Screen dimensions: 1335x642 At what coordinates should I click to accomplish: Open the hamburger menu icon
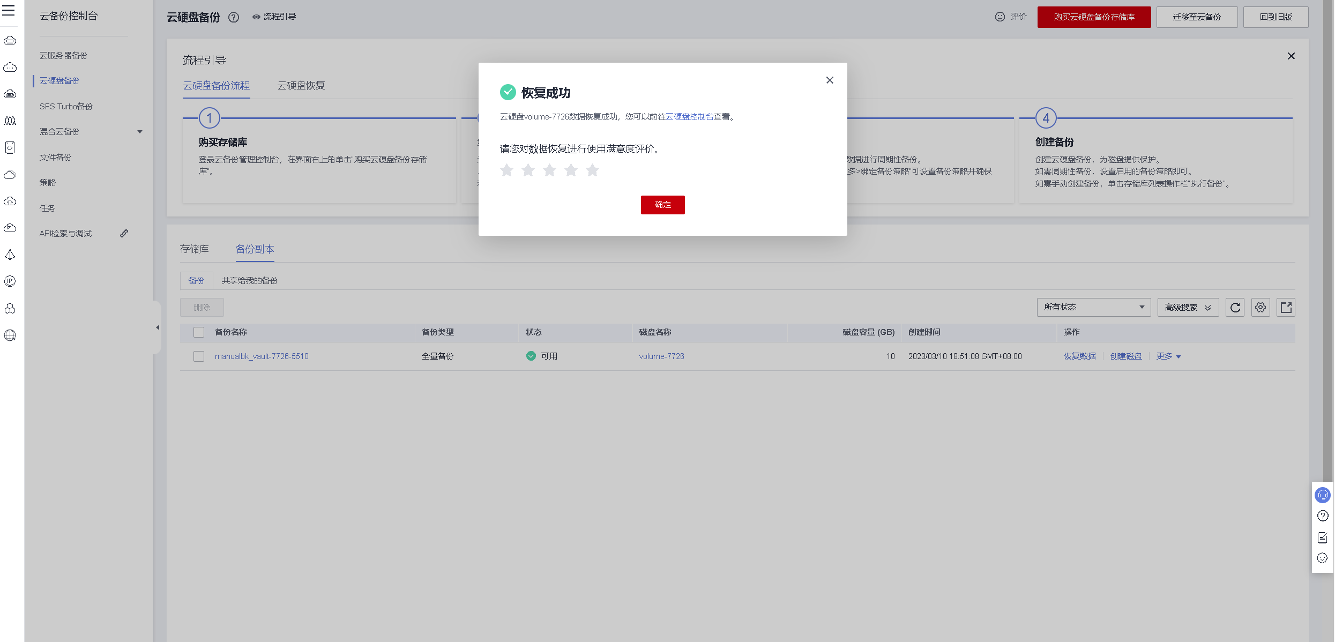pos(9,10)
